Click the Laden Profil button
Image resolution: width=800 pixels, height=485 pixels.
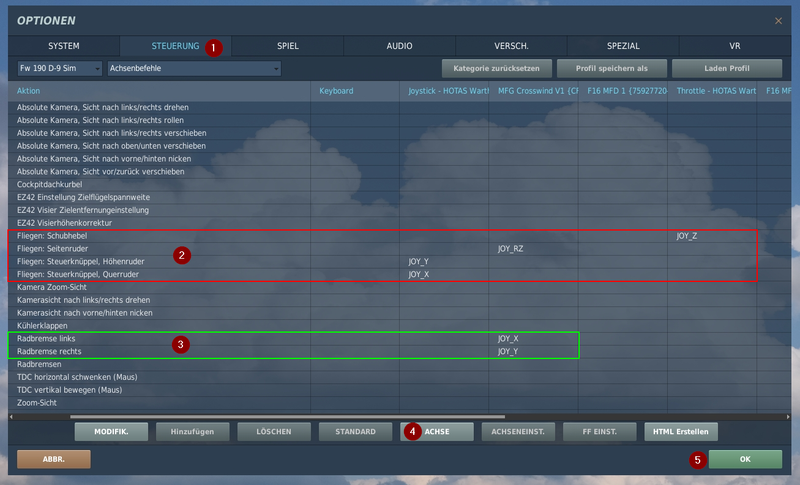(727, 68)
